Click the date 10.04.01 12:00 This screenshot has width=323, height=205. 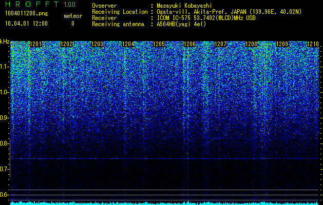26,24
